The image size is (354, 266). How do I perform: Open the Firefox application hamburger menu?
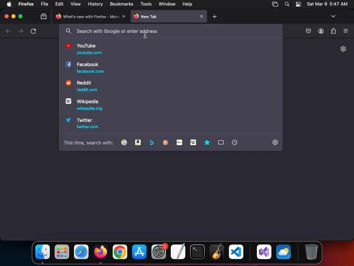346,31
